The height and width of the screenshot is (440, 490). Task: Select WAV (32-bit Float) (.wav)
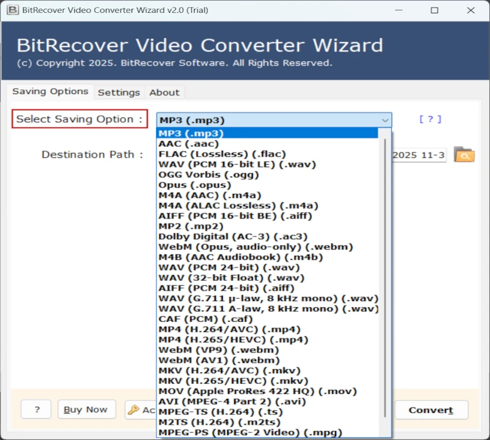(x=267, y=278)
